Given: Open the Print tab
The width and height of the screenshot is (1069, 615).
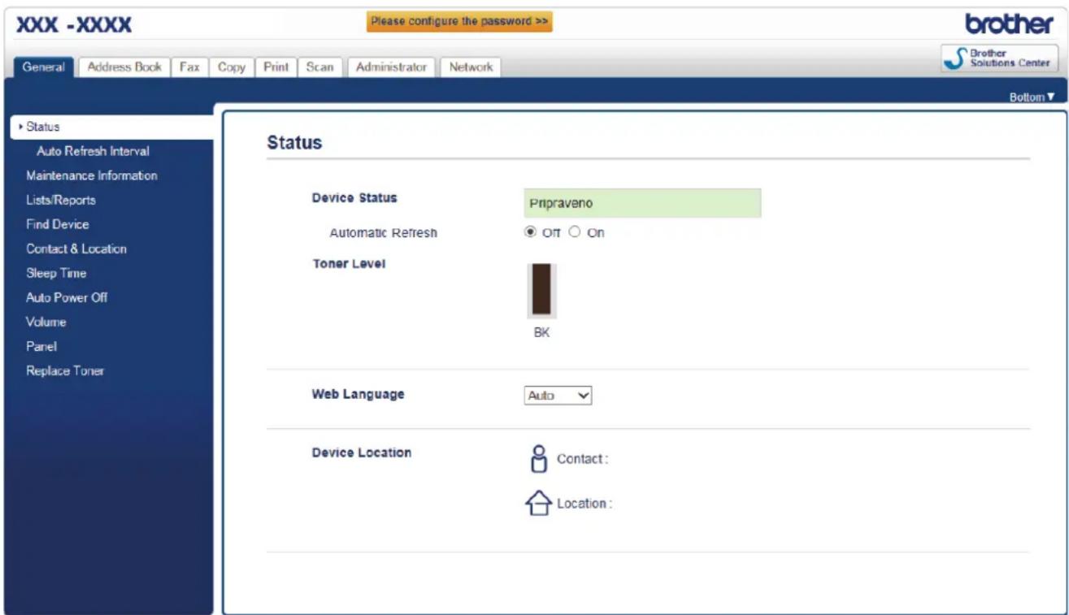Looking at the screenshot, I should tap(276, 67).
